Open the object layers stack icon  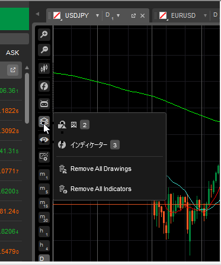tap(44, 121)
